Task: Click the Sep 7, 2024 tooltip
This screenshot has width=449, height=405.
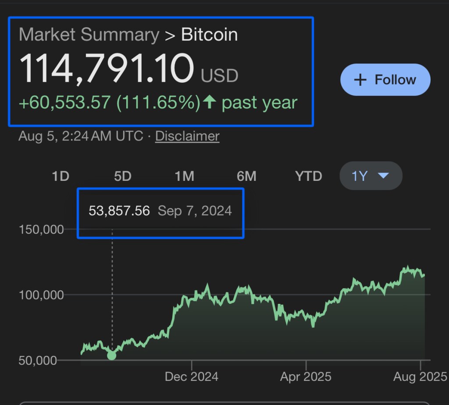Action: 160,211
